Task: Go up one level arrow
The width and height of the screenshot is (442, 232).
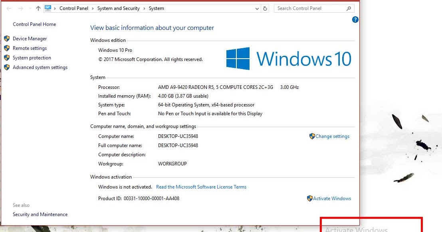Action: (x=38, y=8)
